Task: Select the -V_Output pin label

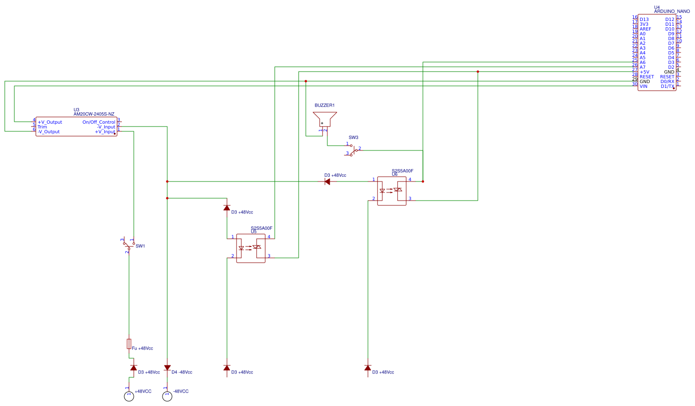Action: pyautogui.click(x=49, y=132)
